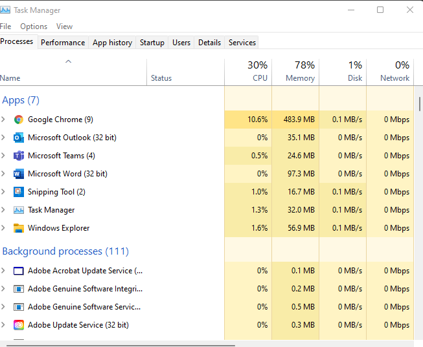423x347 pixels.
Task: Click the Windows Explorer folder icon
Action: [x=18, y=228]
